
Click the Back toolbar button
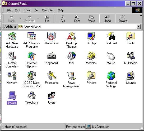tap(11, 19)
